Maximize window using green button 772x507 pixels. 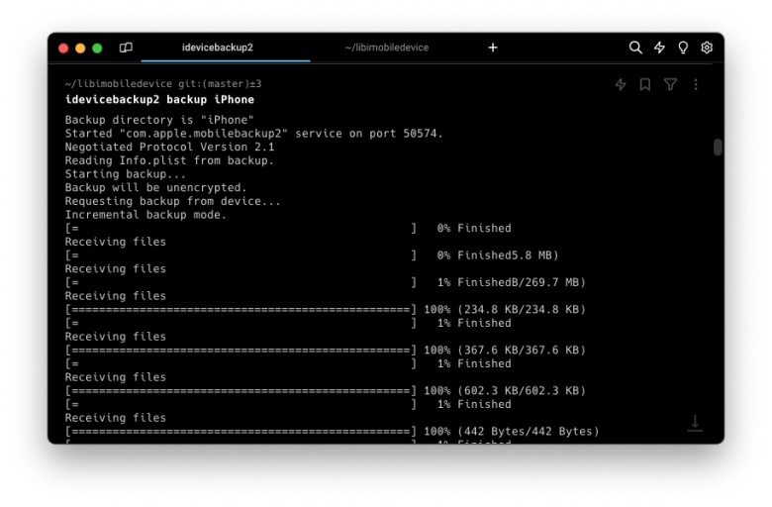pyautogui.click(x=97, y=48)
